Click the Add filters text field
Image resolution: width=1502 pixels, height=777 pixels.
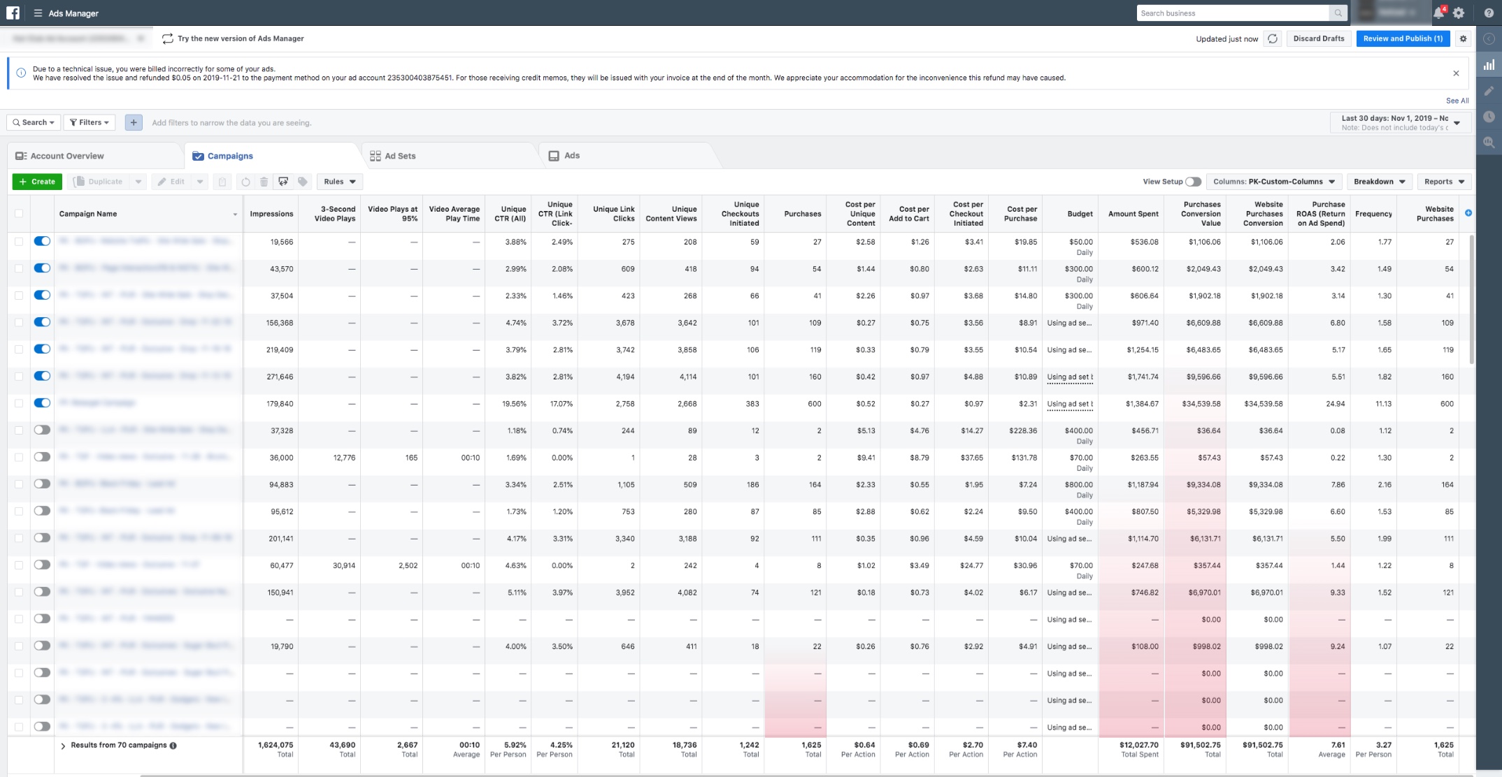(231, 123)
